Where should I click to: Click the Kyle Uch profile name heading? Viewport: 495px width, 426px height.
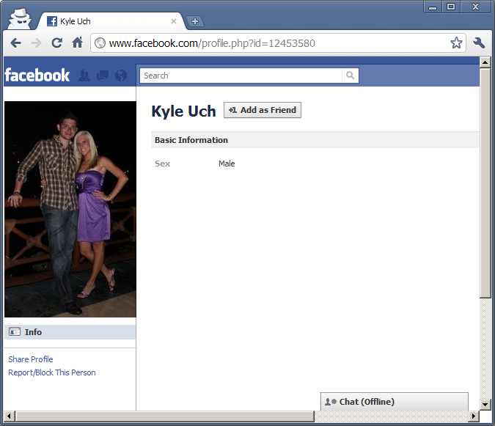click(184, 111)
